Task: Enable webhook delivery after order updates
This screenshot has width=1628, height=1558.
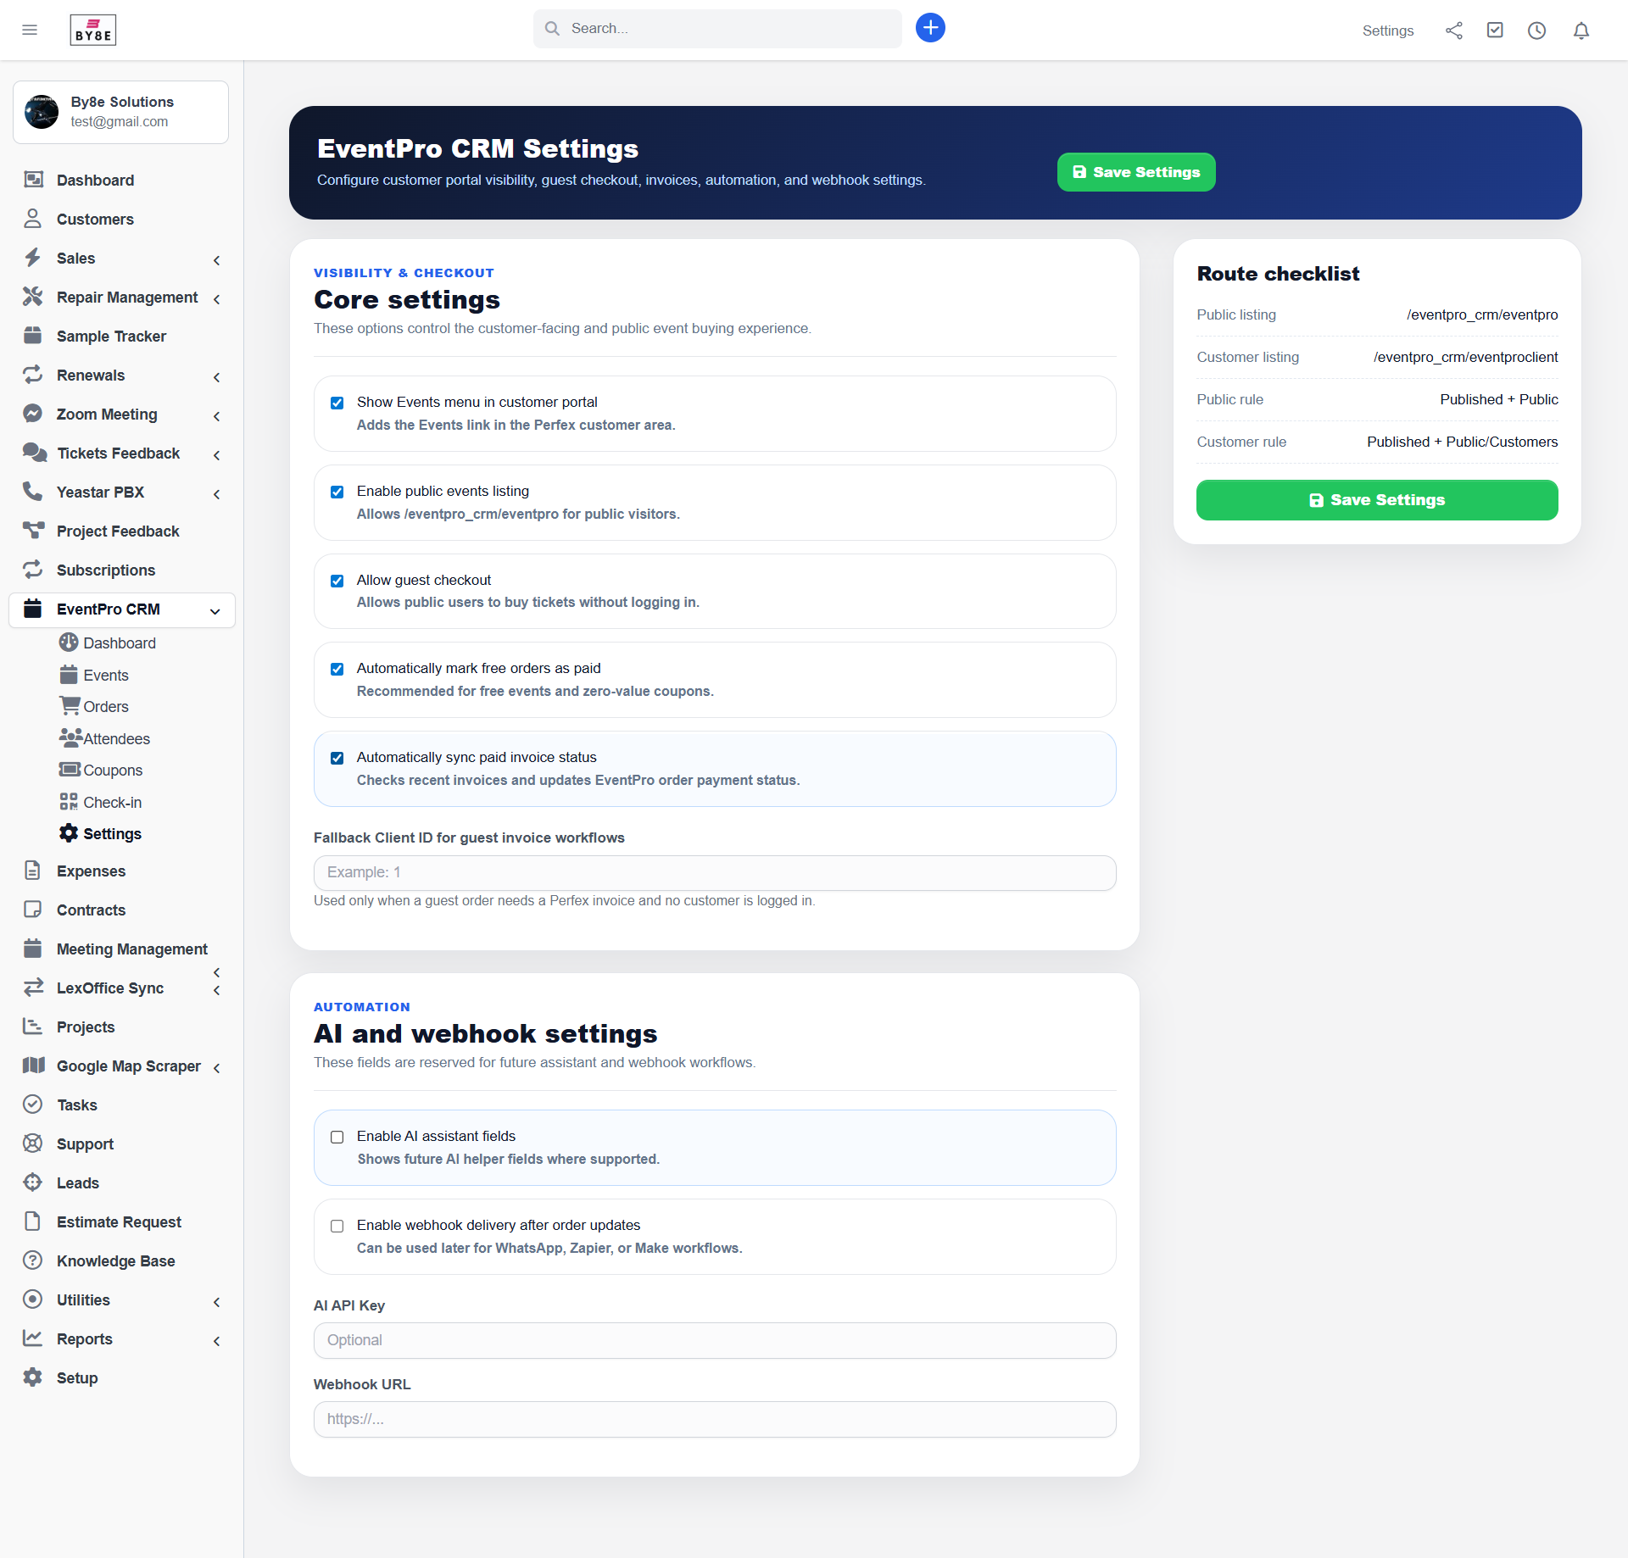Action: click(337, 1226)
